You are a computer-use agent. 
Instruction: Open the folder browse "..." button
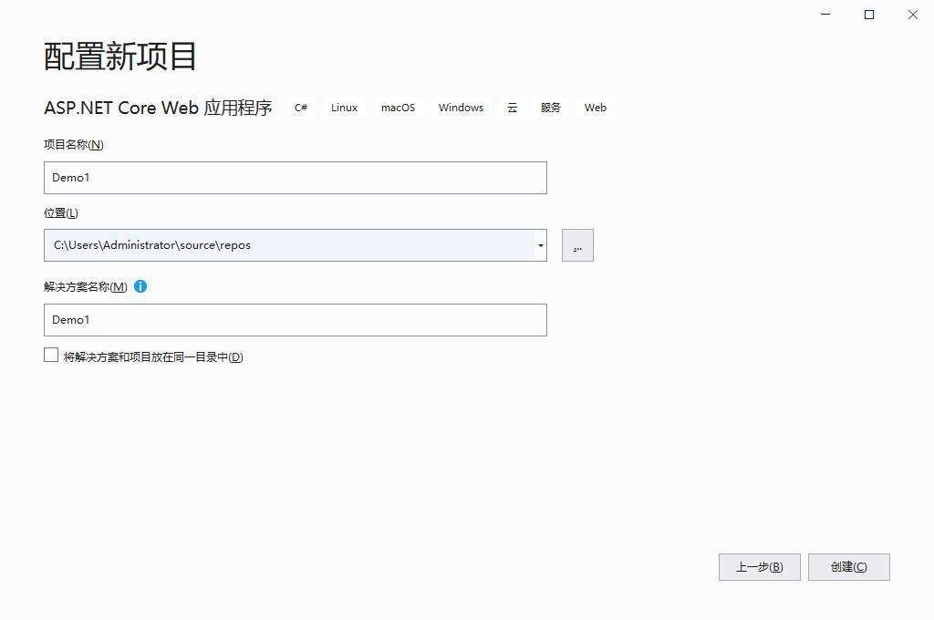(x=577, y=245)
